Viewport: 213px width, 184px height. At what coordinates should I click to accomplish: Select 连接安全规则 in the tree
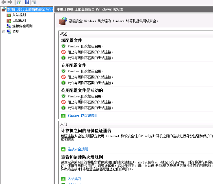tap(22, 26)
